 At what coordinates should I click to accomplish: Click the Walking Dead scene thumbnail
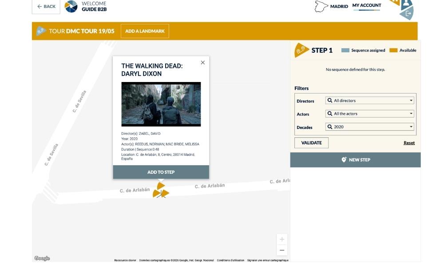[x=161, y=104]
